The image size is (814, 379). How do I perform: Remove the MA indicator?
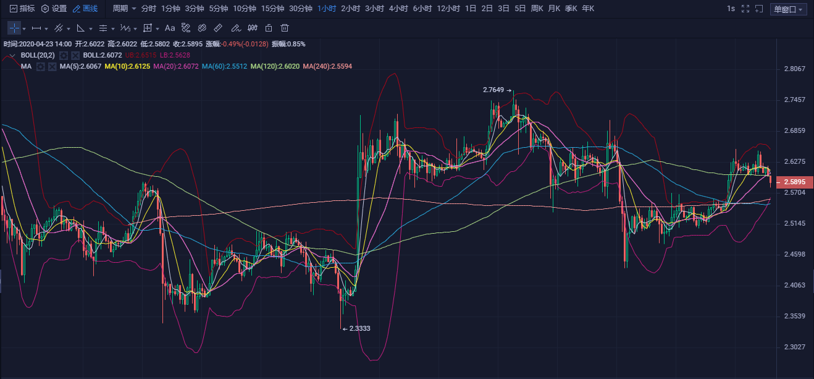52,66
